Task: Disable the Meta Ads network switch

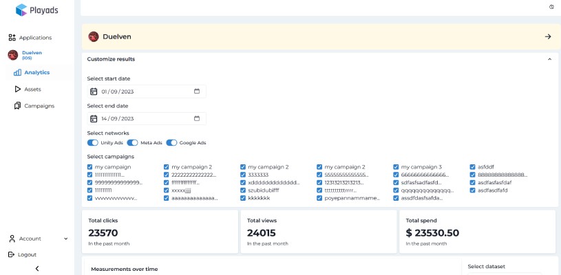Action: coord(132,143)
